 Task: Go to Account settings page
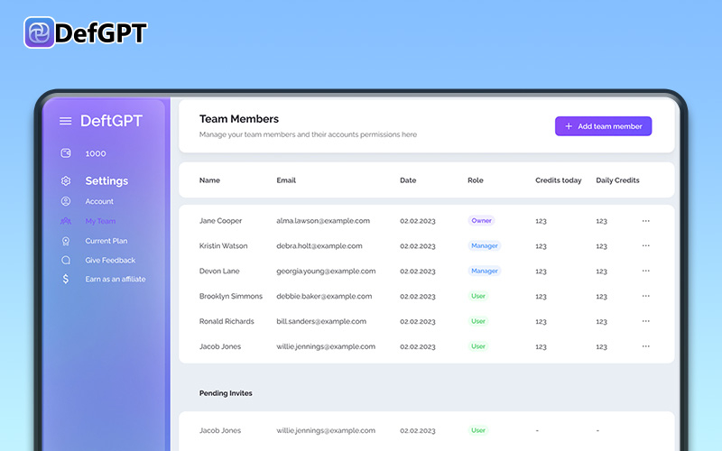pos(99,201)
